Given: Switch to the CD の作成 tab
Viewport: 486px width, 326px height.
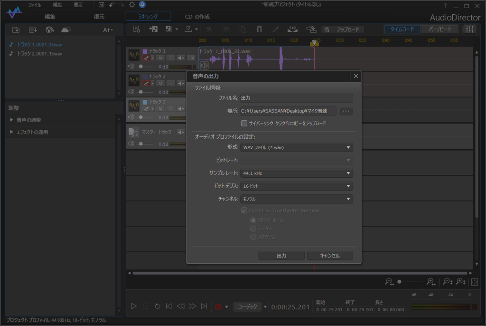Looking at the screenshot, I should tap(197, 17).
